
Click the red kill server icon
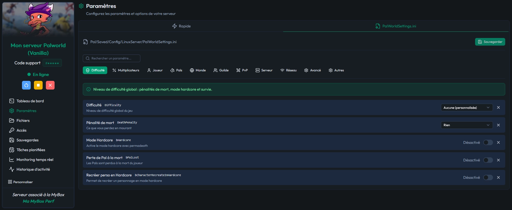pyautogui.click(x=50, y=85)
